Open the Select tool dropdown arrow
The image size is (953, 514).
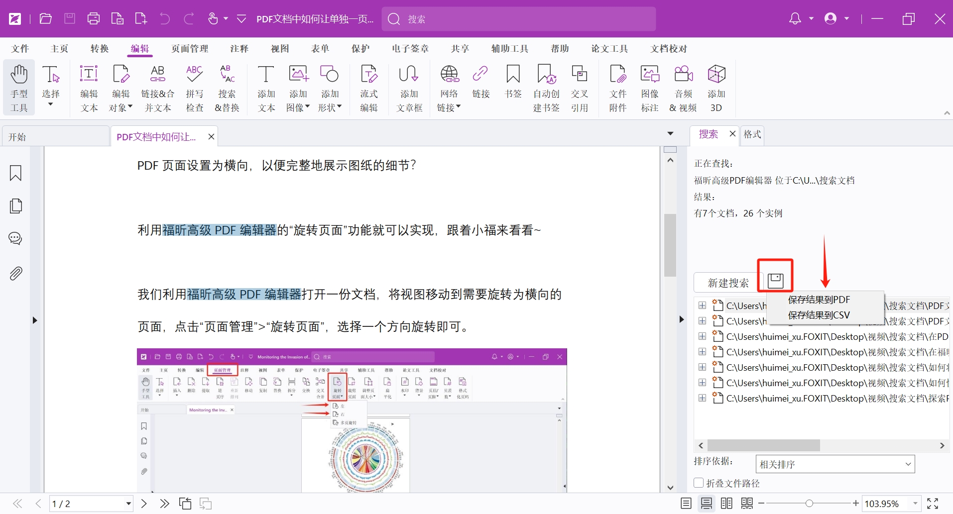(x=50, y=104)
